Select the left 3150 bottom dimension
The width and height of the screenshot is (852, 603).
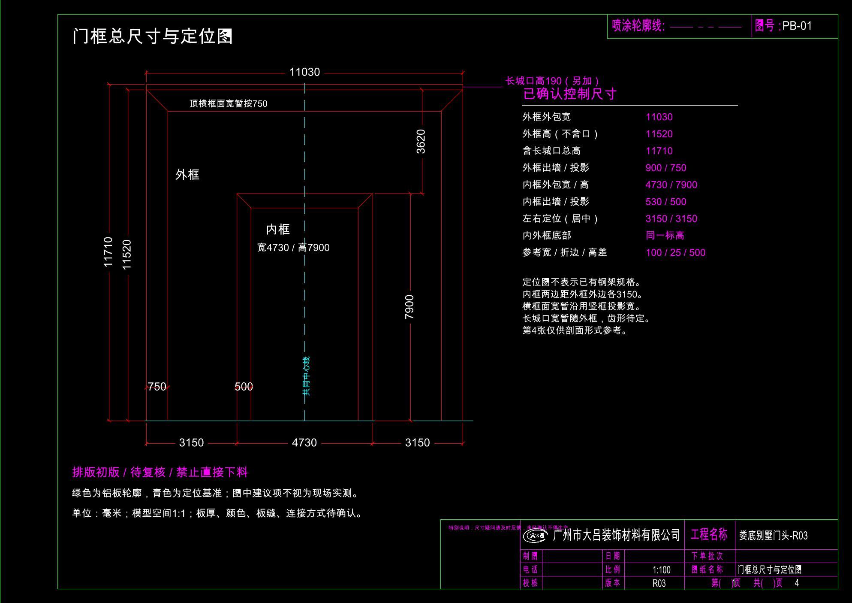pos(191,442)
